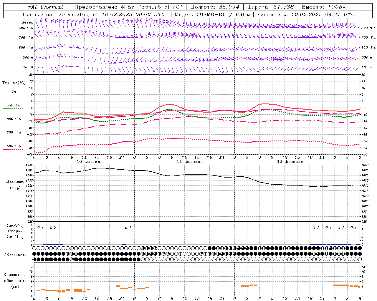Click the date label 11 февраля
Screen dimensions: 377x301
(x=190, y=161)
